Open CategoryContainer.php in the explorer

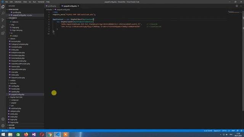[19, 44]
